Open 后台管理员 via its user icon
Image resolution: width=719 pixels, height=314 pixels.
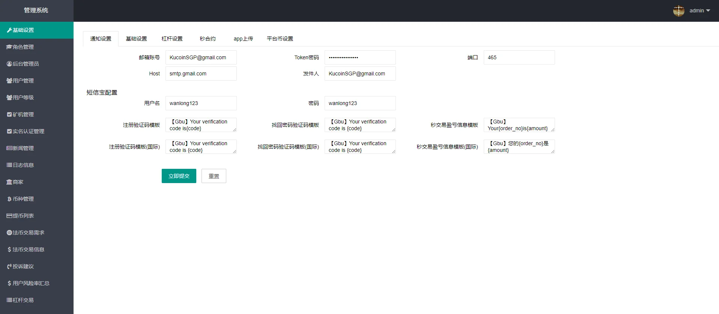[9, 64]
